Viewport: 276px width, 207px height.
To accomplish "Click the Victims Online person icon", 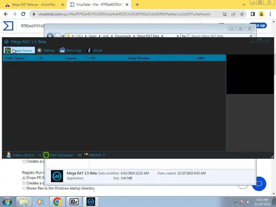I will tap(9, 155).
